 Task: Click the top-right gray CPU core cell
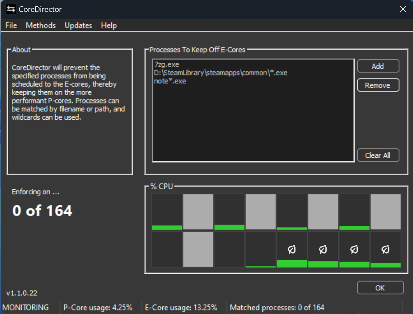(x=385, y=212)
